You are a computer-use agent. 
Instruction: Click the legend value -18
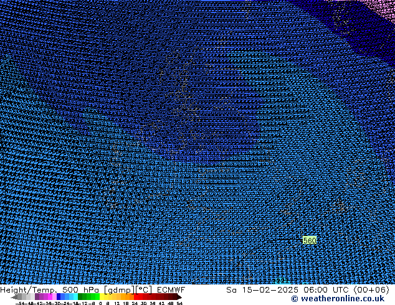75,304
